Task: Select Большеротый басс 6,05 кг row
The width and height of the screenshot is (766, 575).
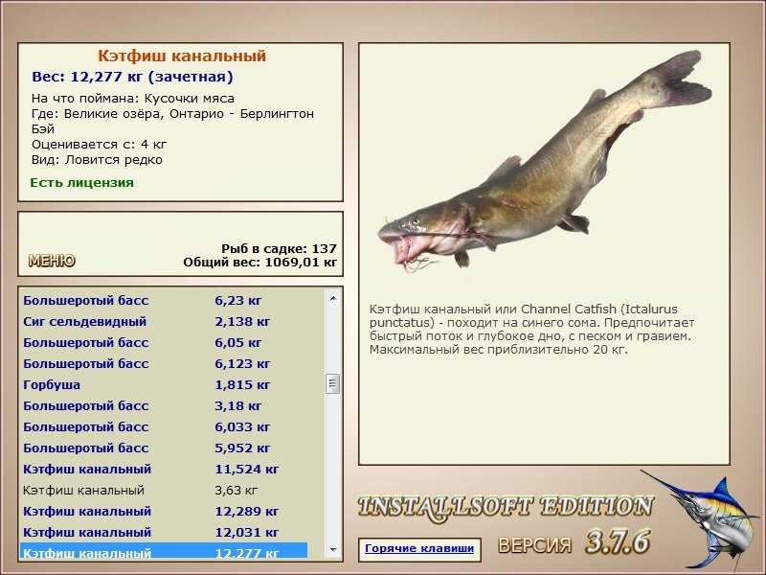Action: [164, 342]
